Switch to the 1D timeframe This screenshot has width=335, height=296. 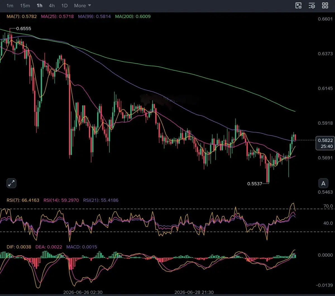[x=64, y=6]
